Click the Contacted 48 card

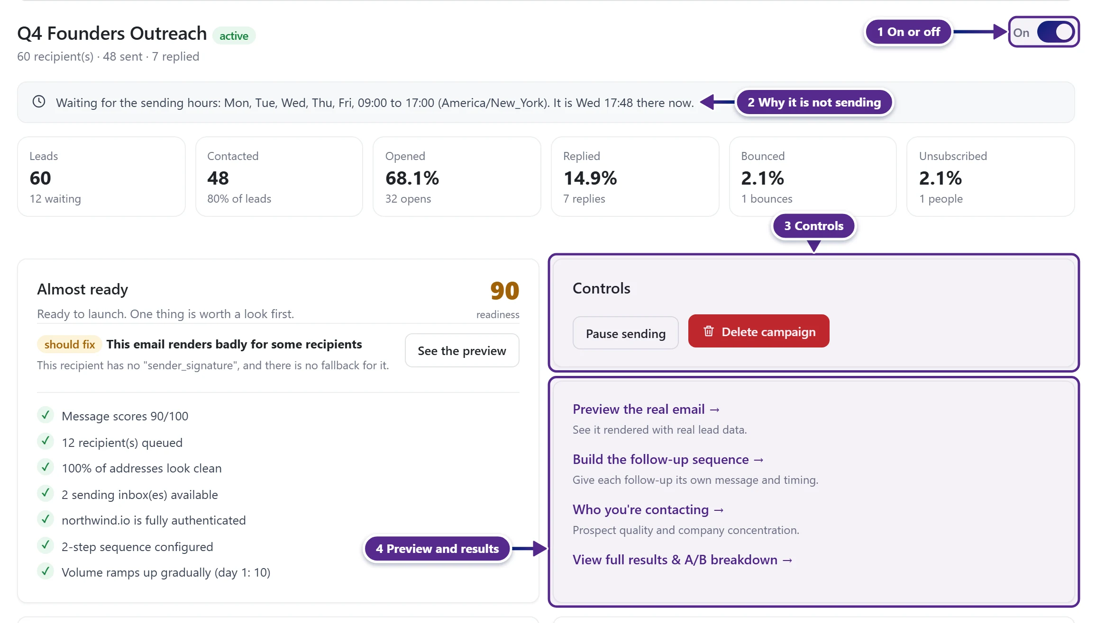(279, 177)
